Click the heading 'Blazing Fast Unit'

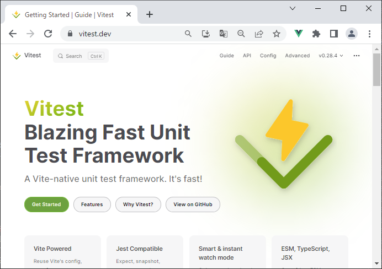click(x=107, y=132)
